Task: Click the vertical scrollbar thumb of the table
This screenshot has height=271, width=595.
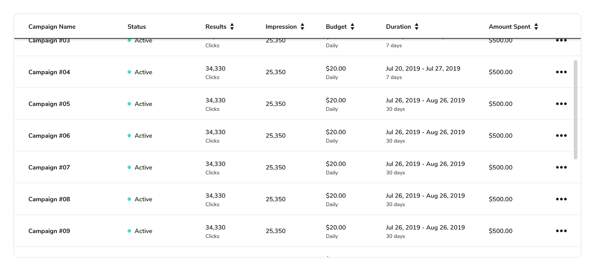Action: 575,110
